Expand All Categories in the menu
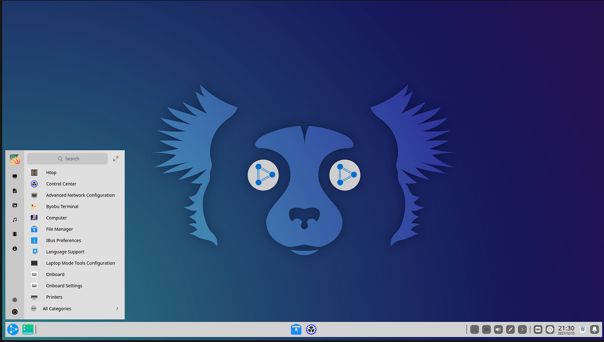 click(x=57, y=308)
